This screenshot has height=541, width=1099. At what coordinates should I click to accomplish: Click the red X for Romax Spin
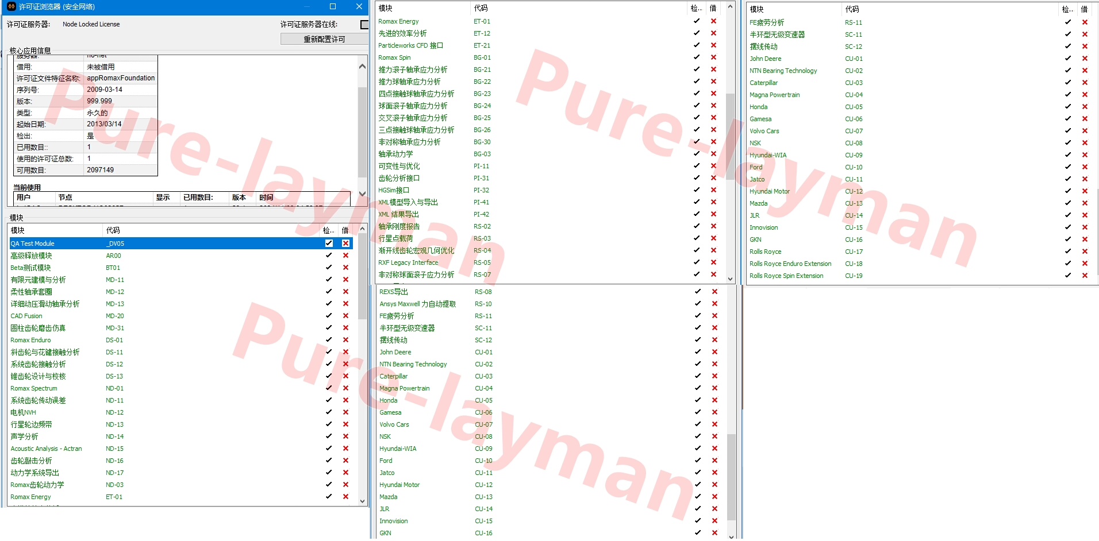(713, 57)
